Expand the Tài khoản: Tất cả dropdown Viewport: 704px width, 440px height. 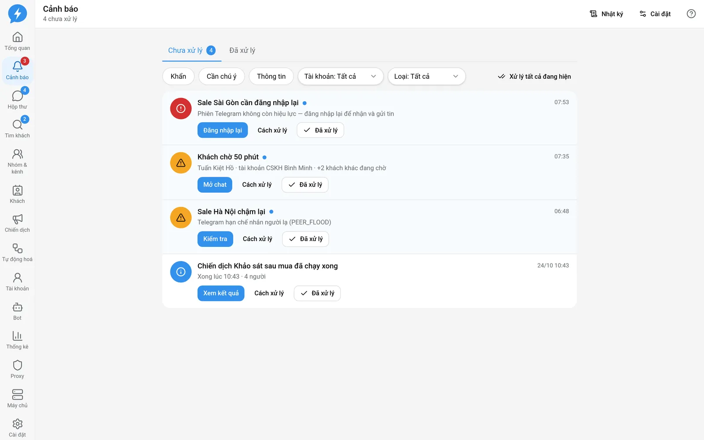[x=341, y=76]
